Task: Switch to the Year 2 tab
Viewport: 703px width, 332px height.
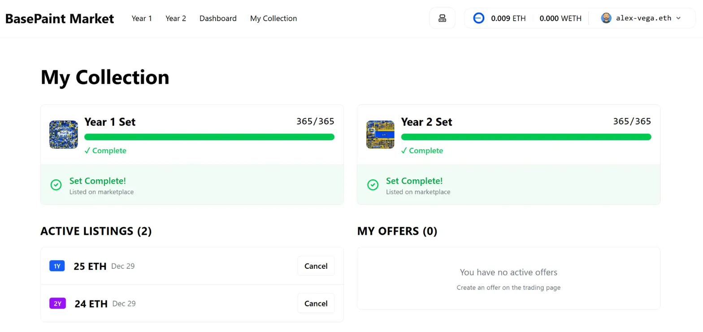Action: pyautogui.click(x=176, y=18)
